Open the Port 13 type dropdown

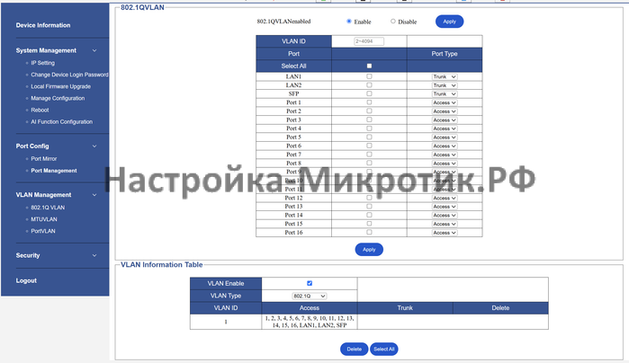[445, 207]
